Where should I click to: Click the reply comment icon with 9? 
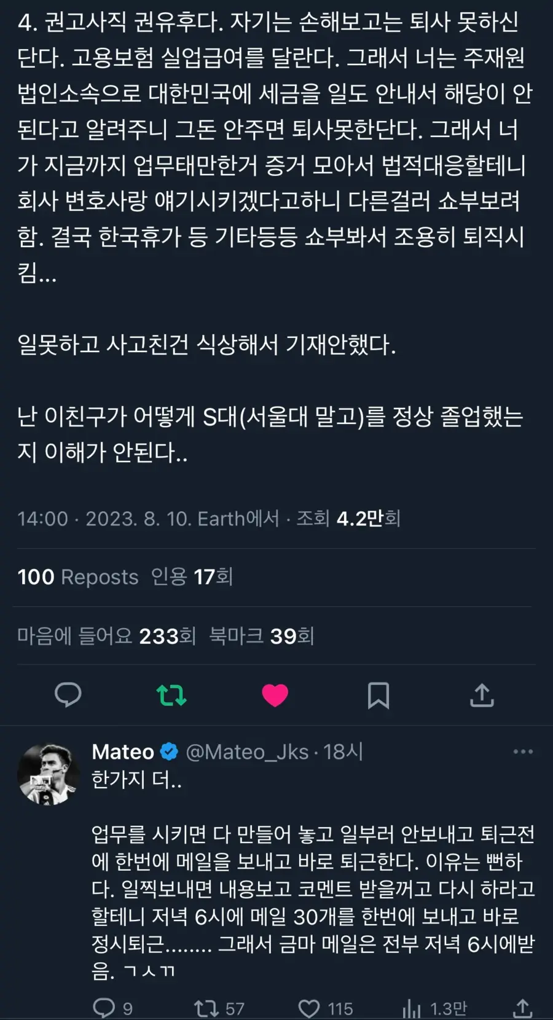104,1008
